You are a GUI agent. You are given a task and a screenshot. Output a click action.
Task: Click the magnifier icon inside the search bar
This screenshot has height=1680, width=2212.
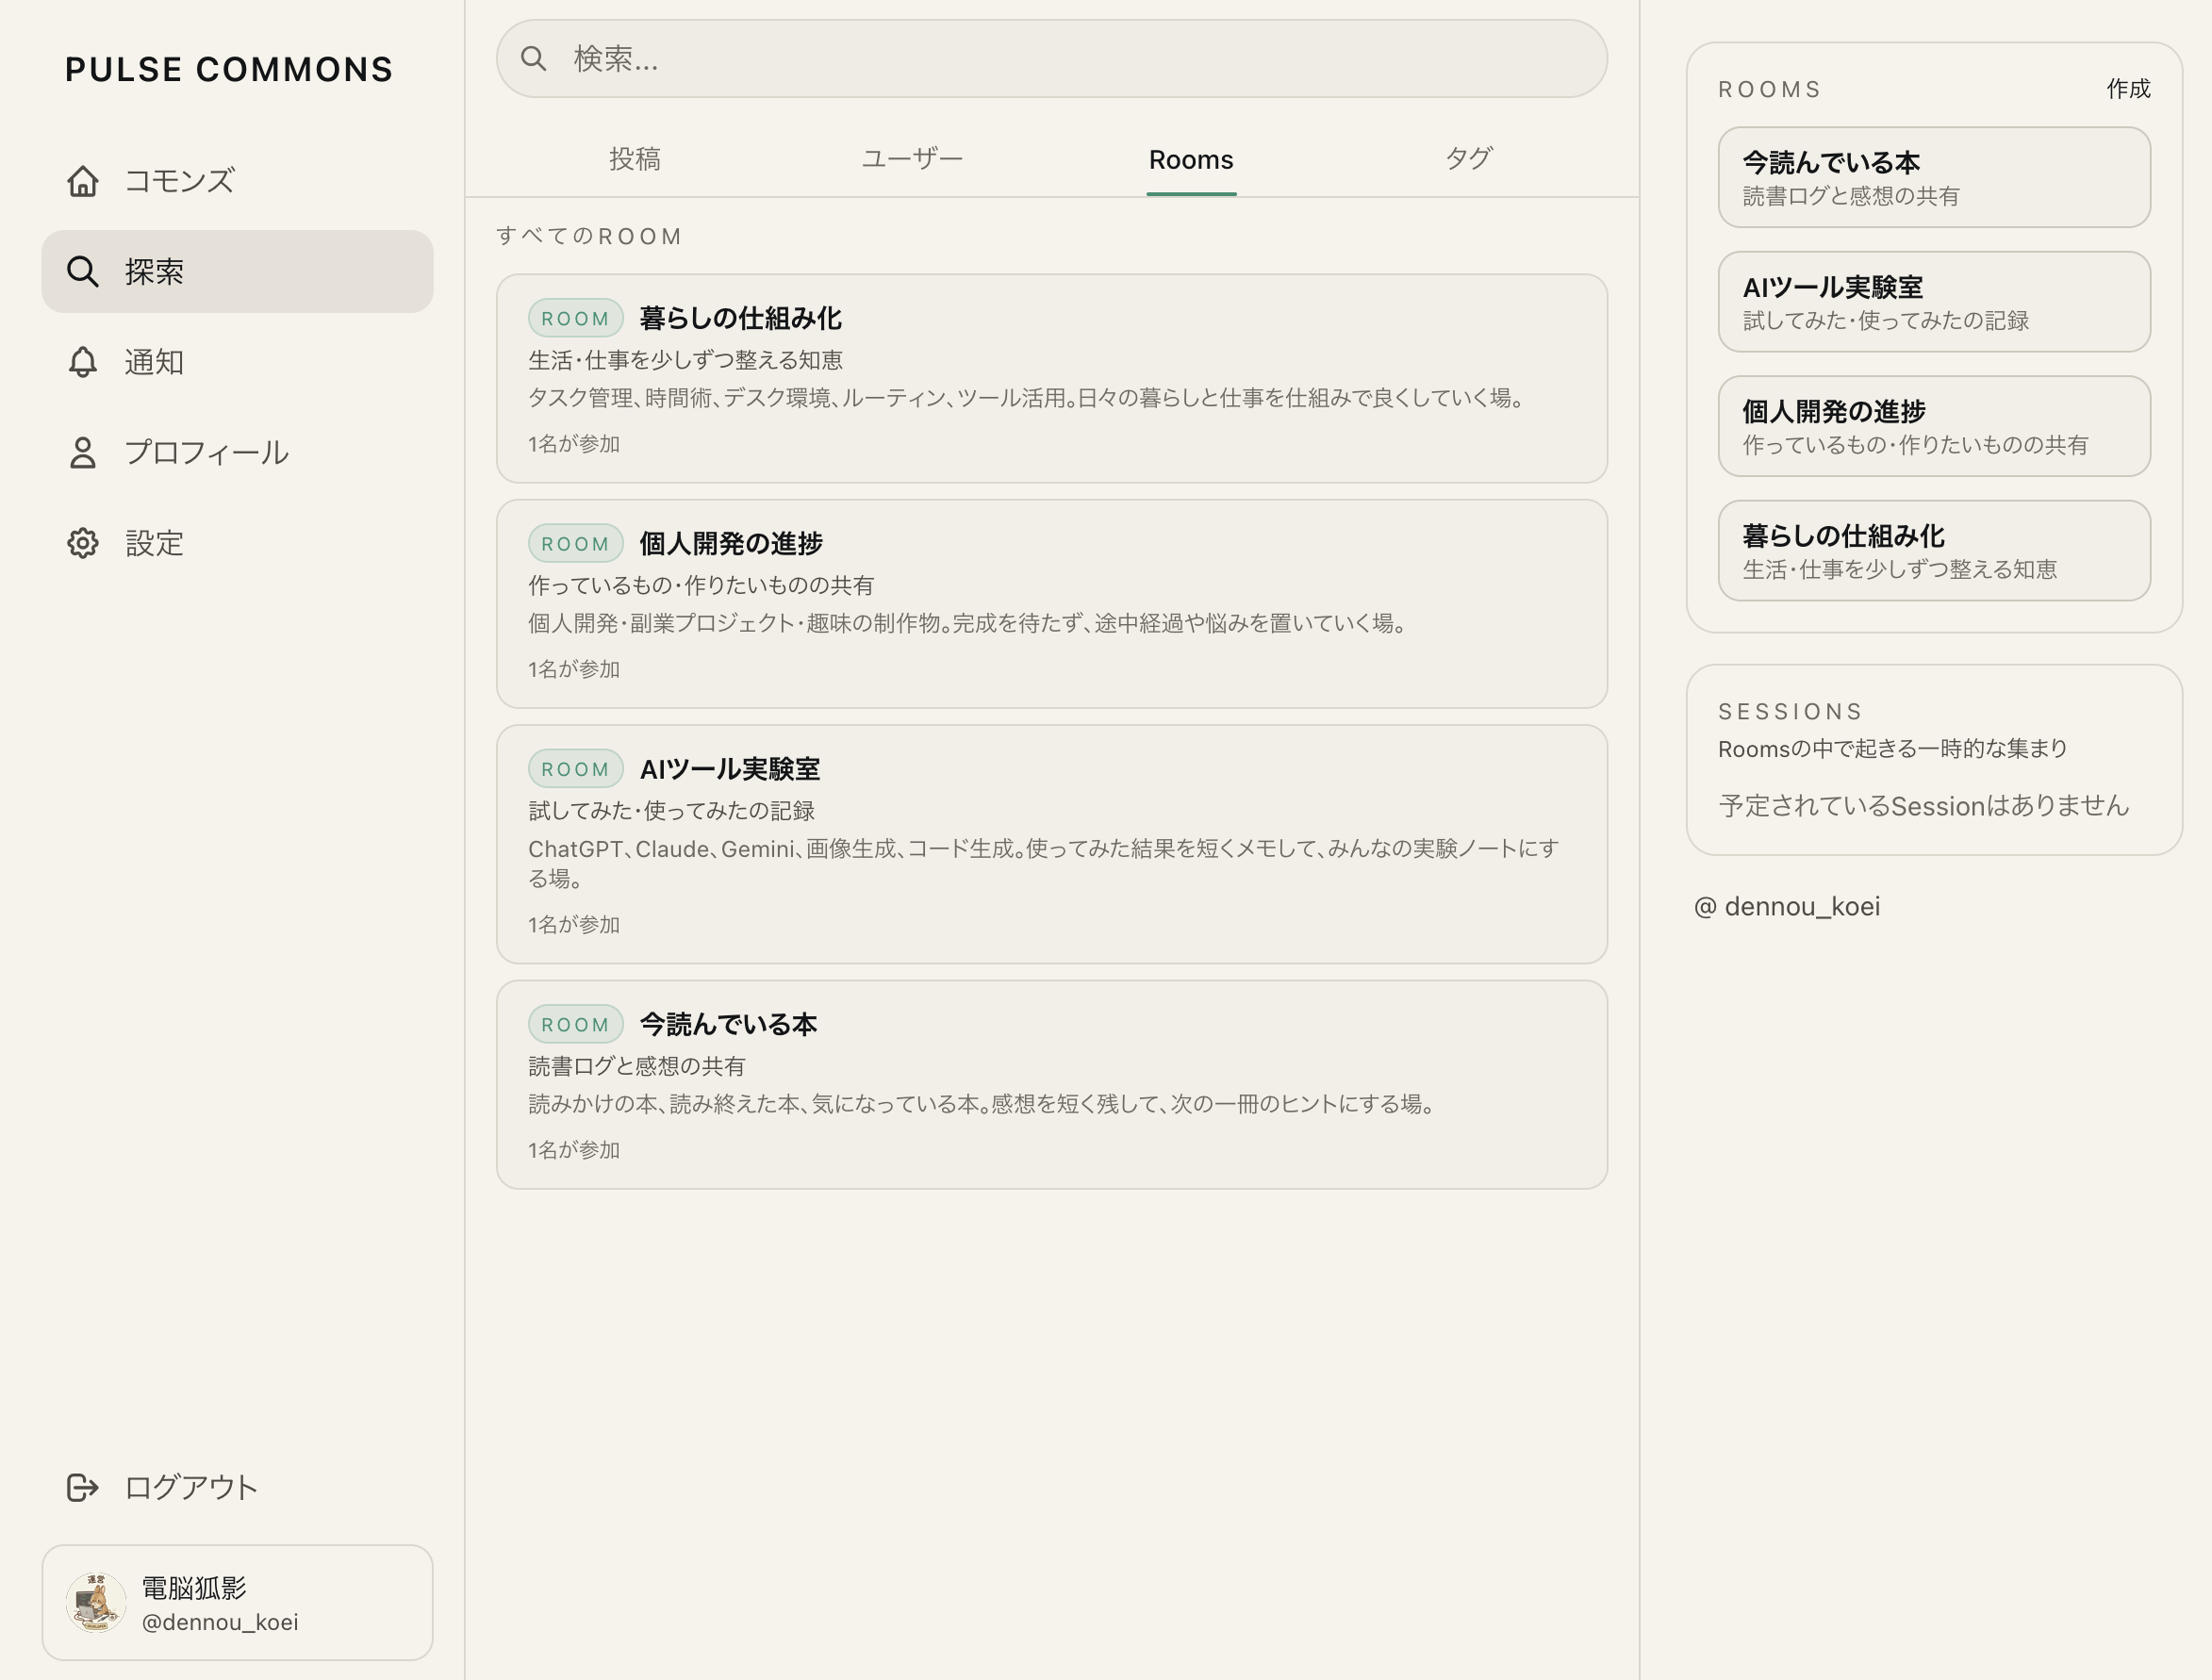click(x=534, y=58)
